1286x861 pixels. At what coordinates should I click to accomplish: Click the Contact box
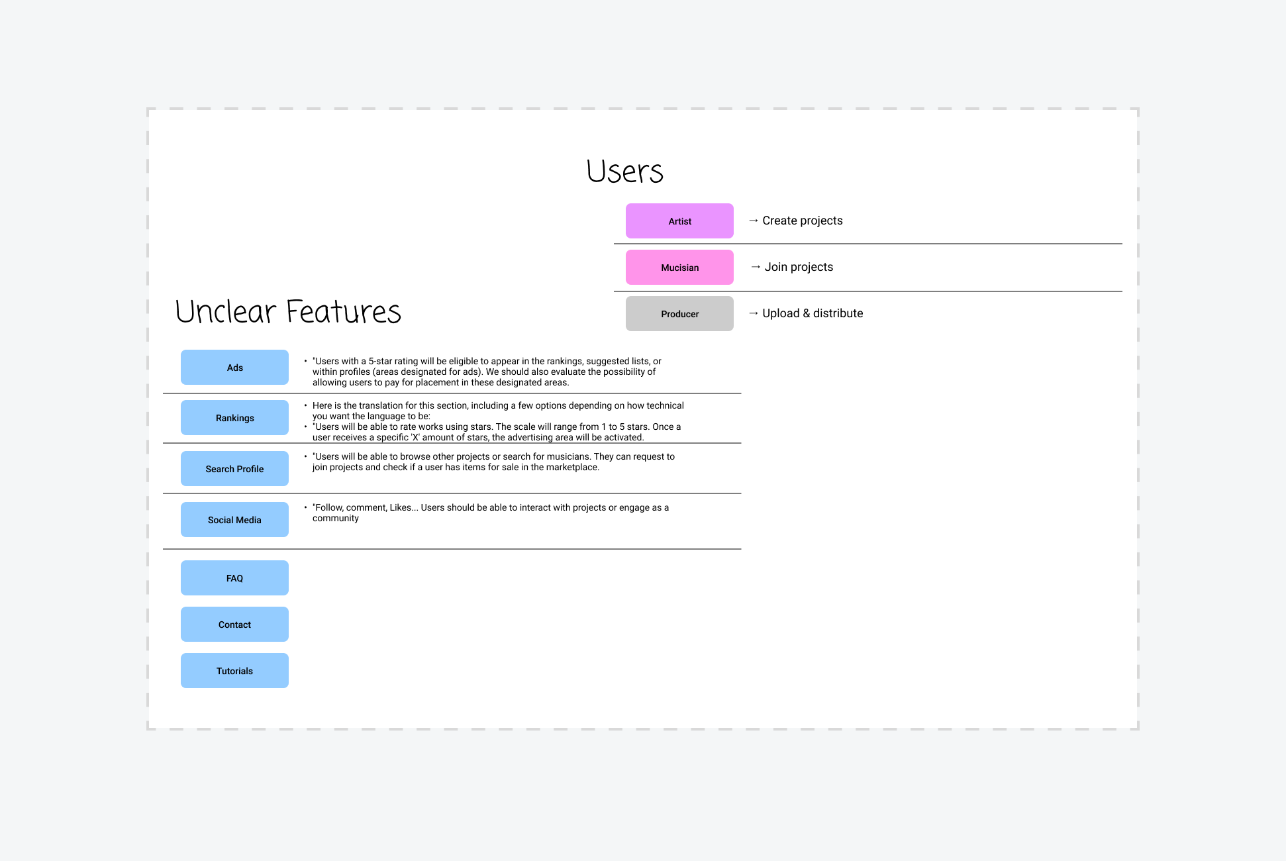point(234,624)
